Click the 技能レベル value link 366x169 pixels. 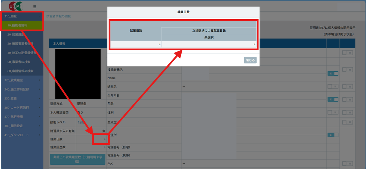pos(80,122)
